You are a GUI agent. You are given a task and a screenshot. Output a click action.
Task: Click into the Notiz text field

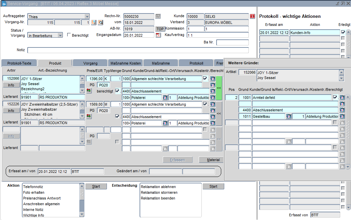(x=138, y=50)
